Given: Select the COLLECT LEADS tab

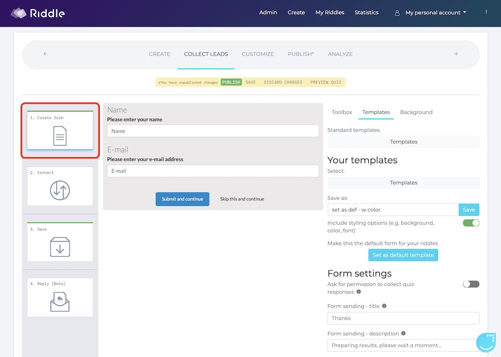Looking at the screenshot, I should point(206,54).
